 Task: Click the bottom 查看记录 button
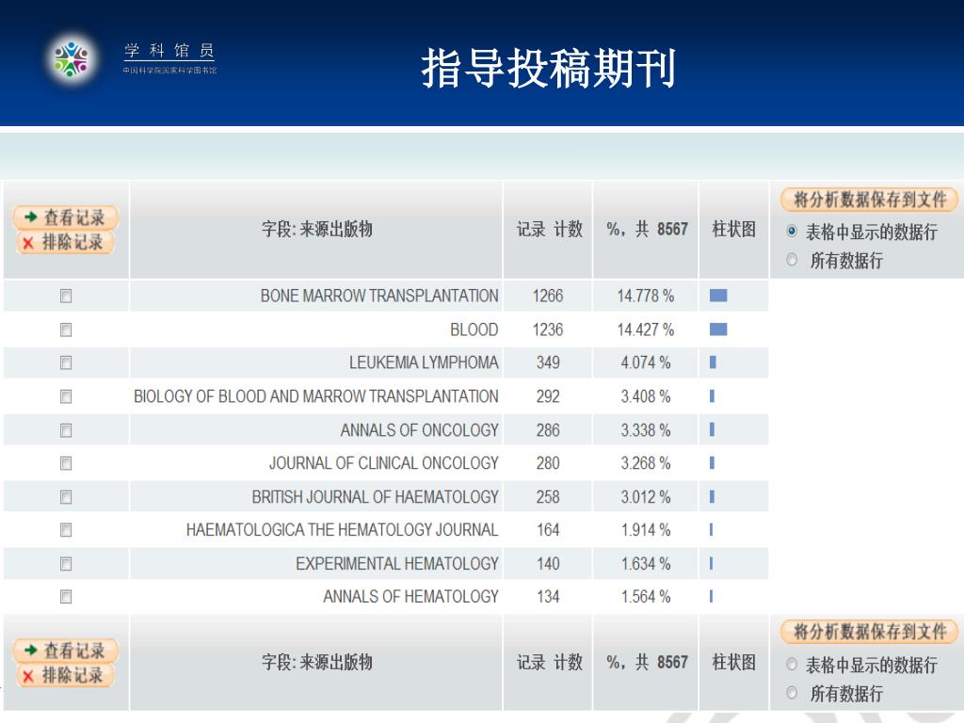[x=65, y=650]
